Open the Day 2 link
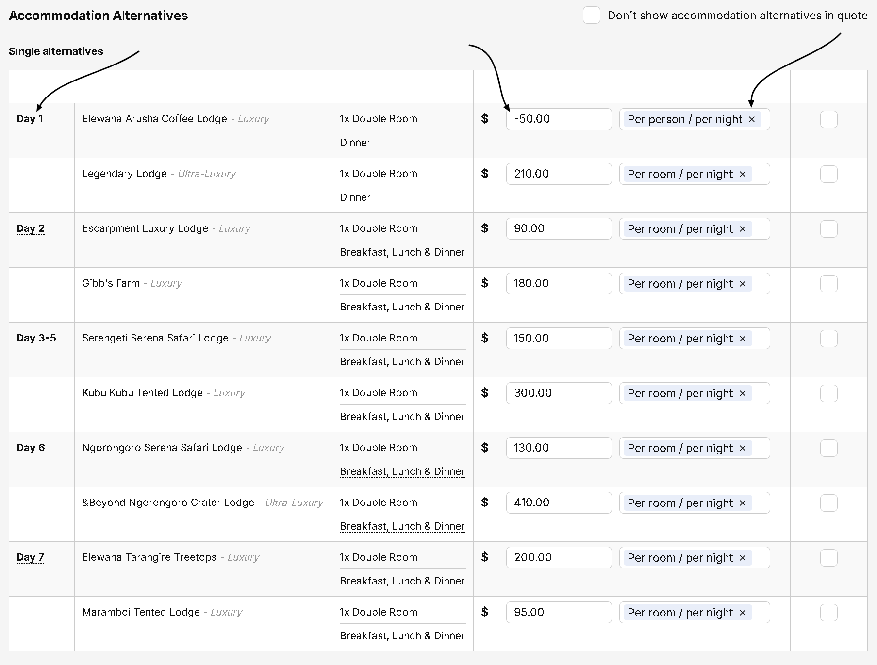This screenshot has height=665, width=877. (31, 228)
